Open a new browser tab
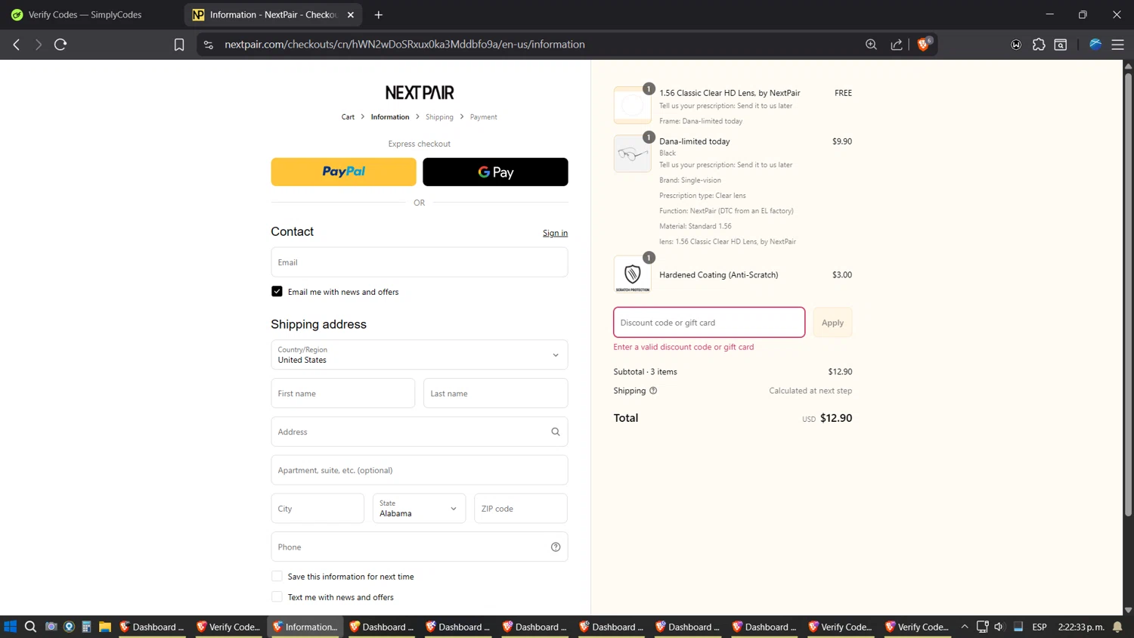1134x638 pixels. click(x=379, y=14)
